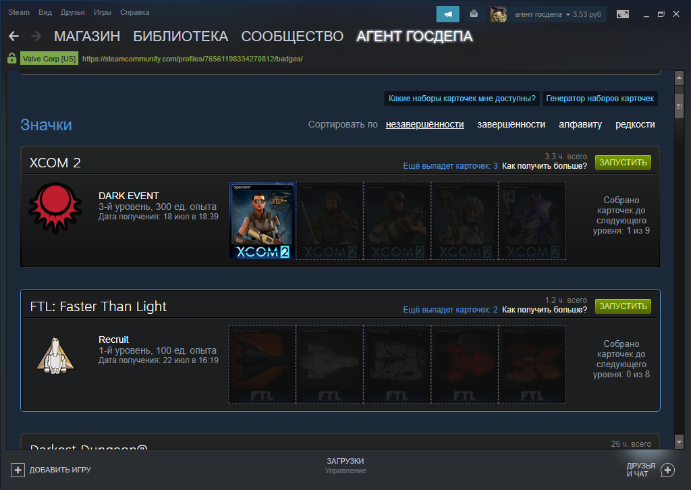Click FTL Ещё выпадет карточек: 2
This screenshot has width=691, height=490.
450,310
